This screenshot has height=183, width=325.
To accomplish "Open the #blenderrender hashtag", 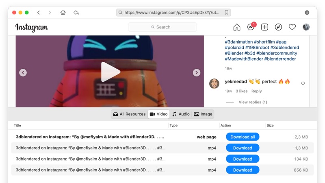I will pyautogui.click(x=280, y=59).
